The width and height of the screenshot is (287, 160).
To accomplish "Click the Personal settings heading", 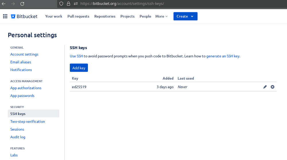I will [x=32, y=35].
